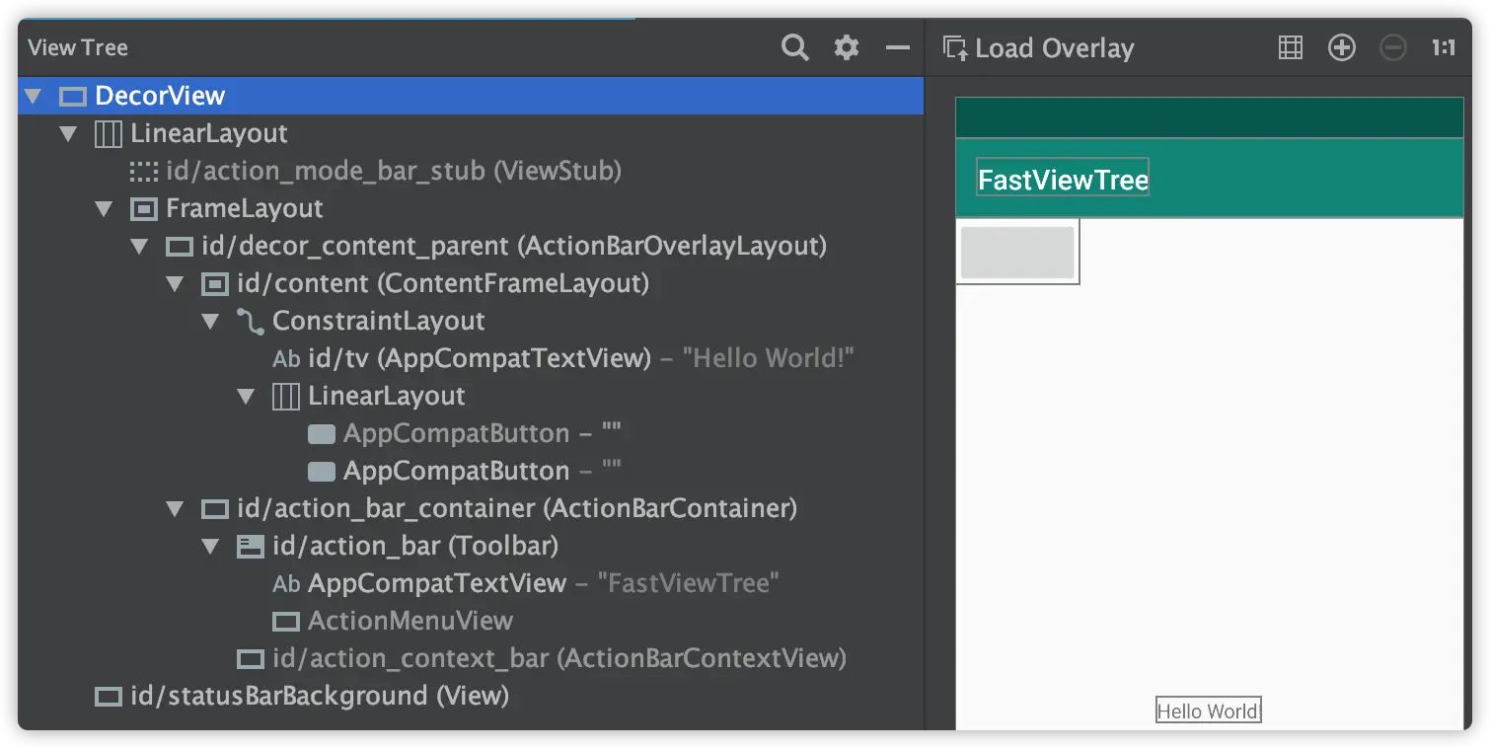This screenshot has width=1490, height=748.
Task: Collapse the ConstraintLayout node
Action: pos(210,322)
